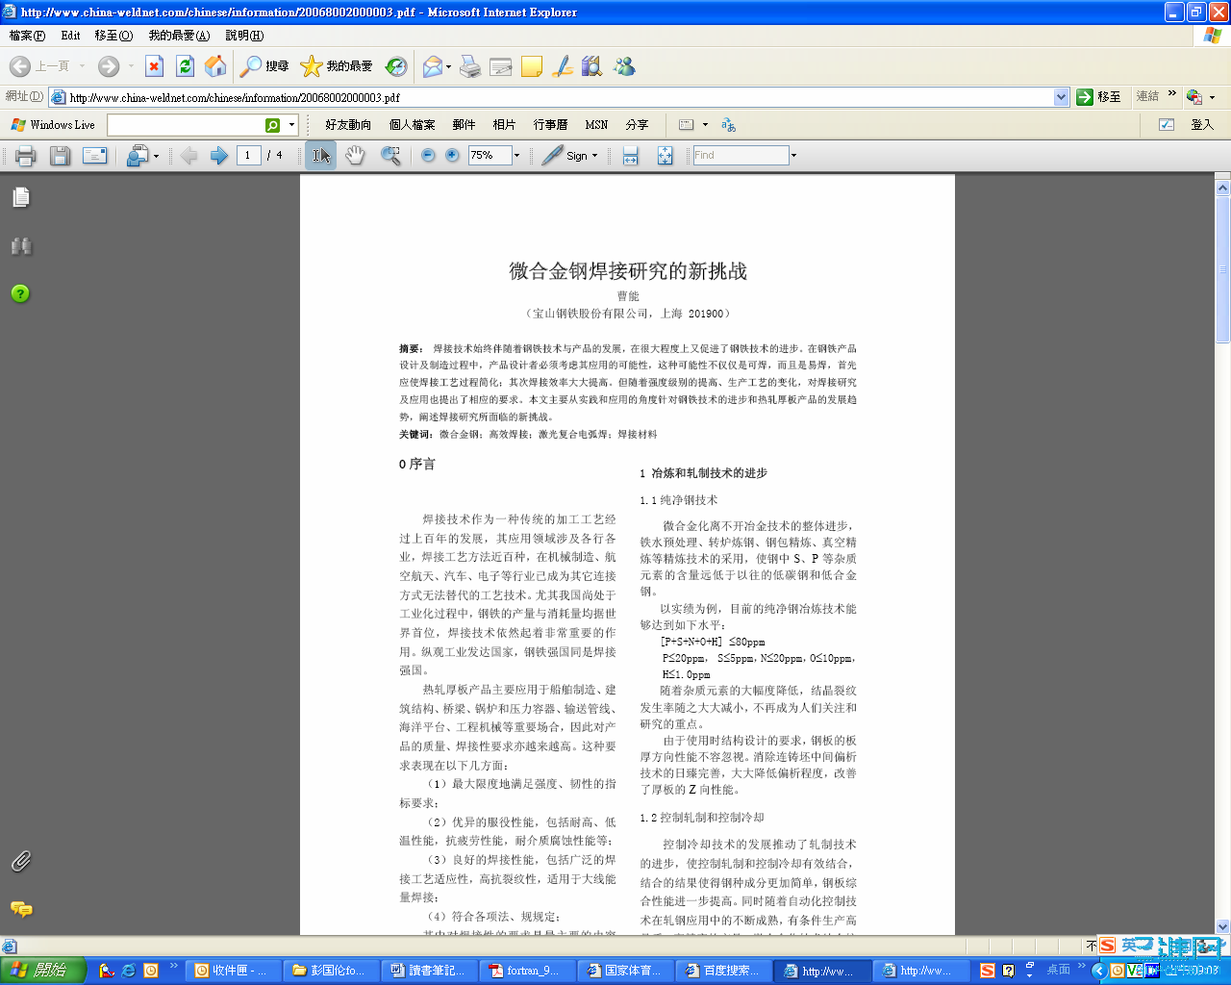Open the 檔案 menu
Screen dimensions: 1231x985
pos(27,36)
